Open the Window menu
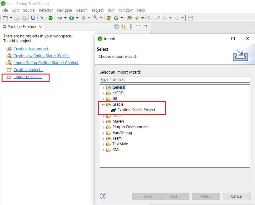Image resolution: width=255 pixels, height=205 pixels. point(126,10)
